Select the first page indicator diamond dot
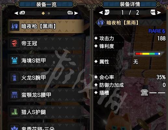This screenshot has width=168, height=130. pos(43,13)
